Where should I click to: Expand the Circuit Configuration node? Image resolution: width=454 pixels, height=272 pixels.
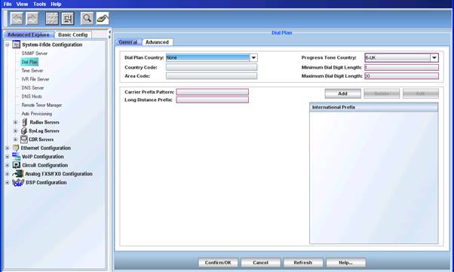click(x=8, y=165)
